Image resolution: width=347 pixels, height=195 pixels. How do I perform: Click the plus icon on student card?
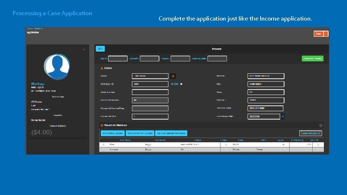[84, 49]
